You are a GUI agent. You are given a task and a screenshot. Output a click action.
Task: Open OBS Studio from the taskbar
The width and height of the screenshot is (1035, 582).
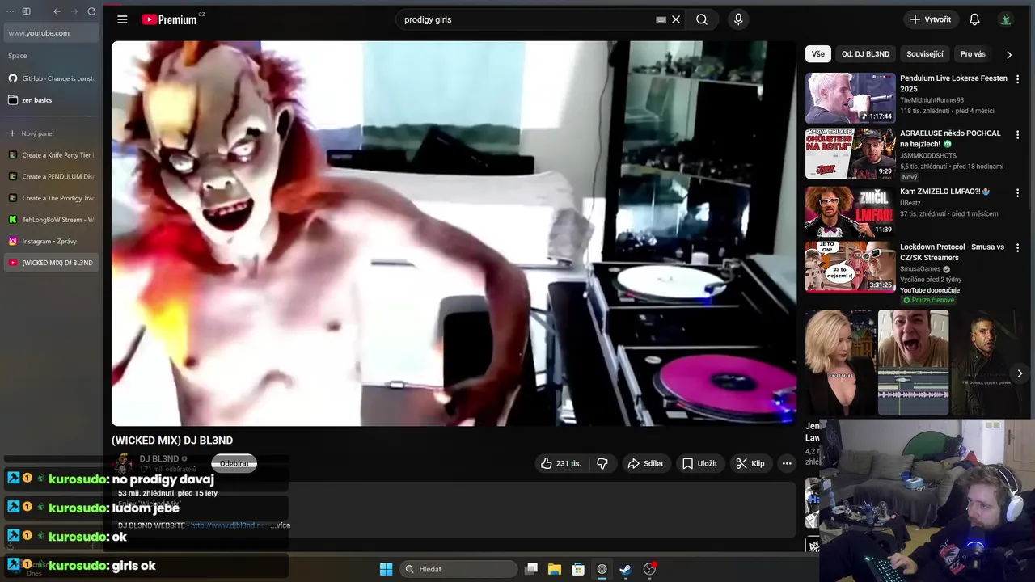[649, 569]
